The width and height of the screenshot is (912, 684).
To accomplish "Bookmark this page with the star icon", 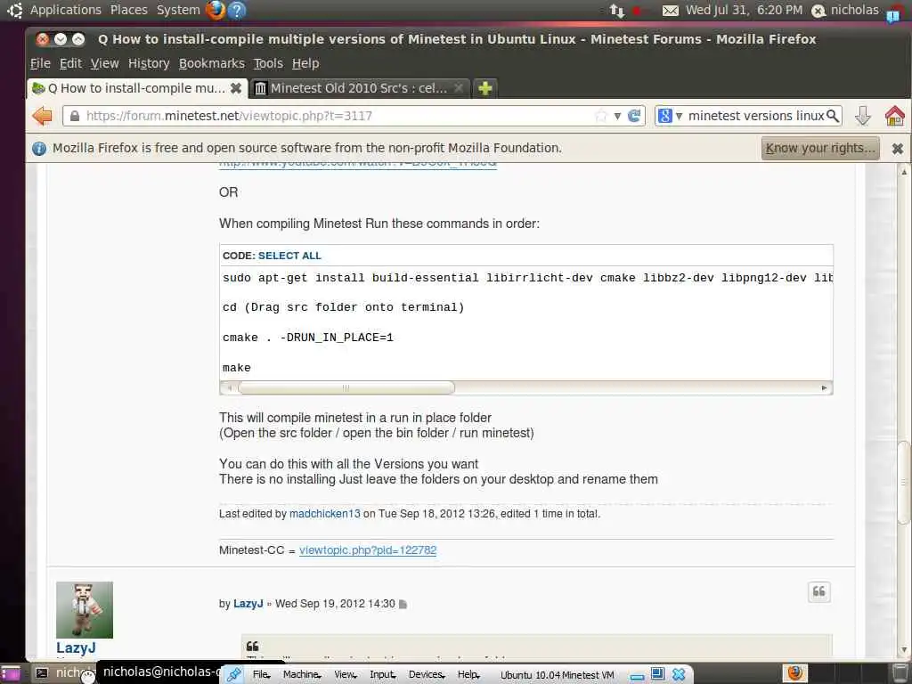I will pos(601,116).
